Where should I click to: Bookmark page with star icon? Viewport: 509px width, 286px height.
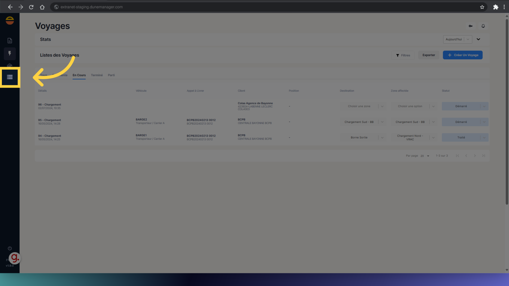(482, 7)
